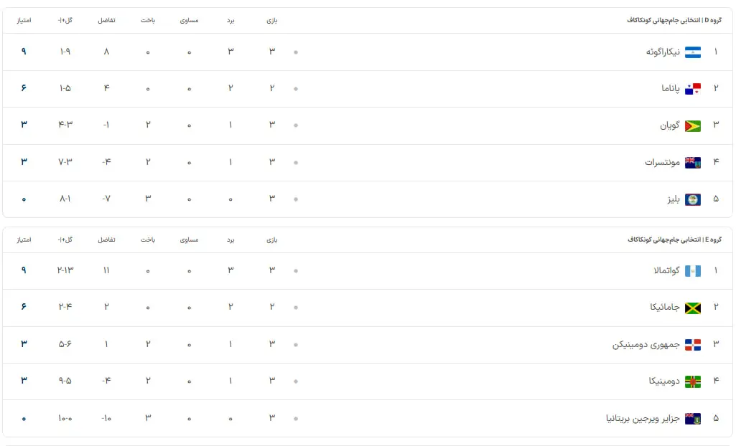This screenshot has width=736, height=446.
Task: Click the Jamaica flag icon
Action: [692, 308]
